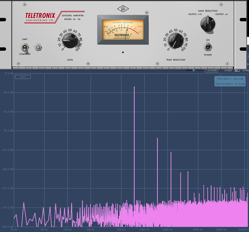Click the blue level slider handle
The image size is (249, 232).
(x=194, y=70)
